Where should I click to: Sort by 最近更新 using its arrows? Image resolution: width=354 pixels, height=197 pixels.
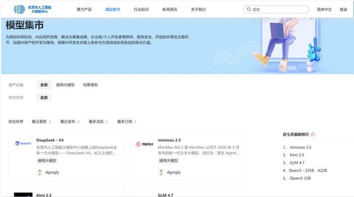tap(50, 121)
